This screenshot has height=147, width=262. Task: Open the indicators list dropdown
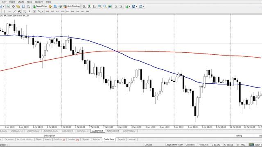(x=127, y=7)
